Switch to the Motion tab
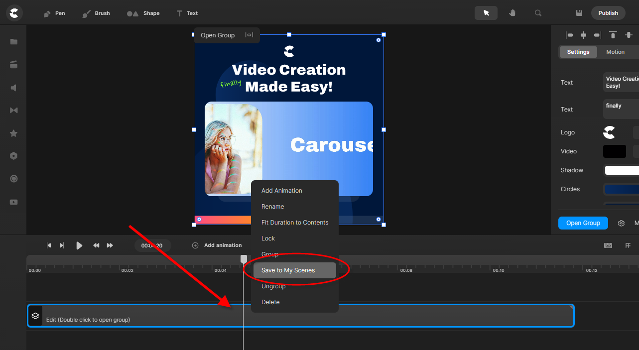 (615, 52)
